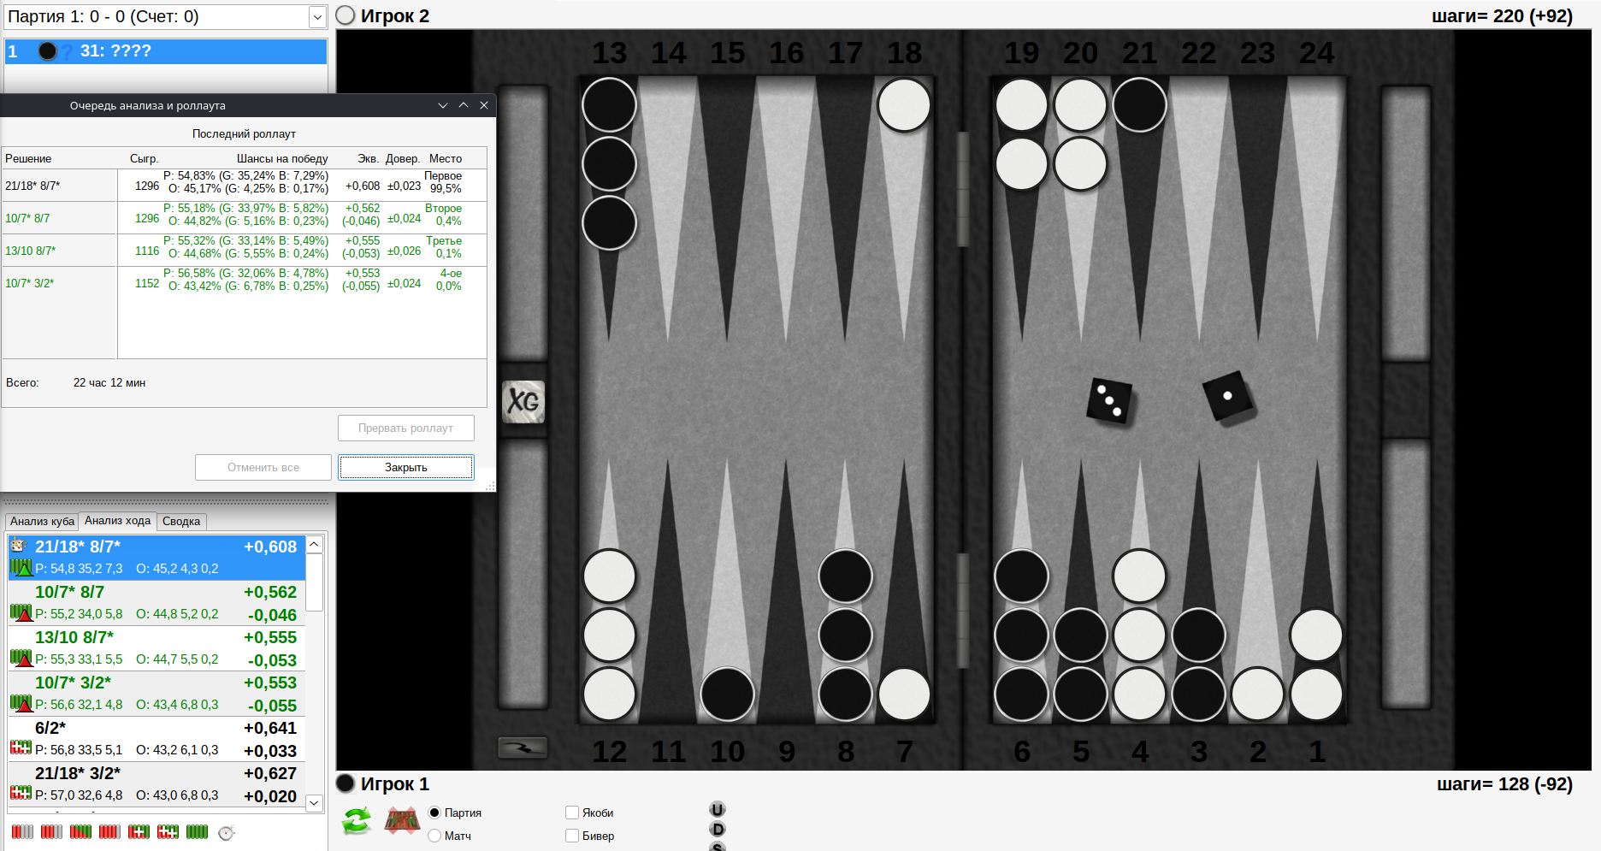The height and width of the screenshot is (851, 1601).
Task: Select the 21/18* 3/2* move in the analysis list
Action: tap(157, 784)
